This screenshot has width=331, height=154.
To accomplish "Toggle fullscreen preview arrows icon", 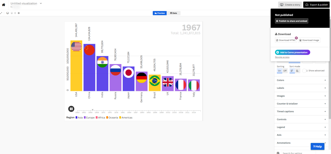I will [x=1, y=13].
